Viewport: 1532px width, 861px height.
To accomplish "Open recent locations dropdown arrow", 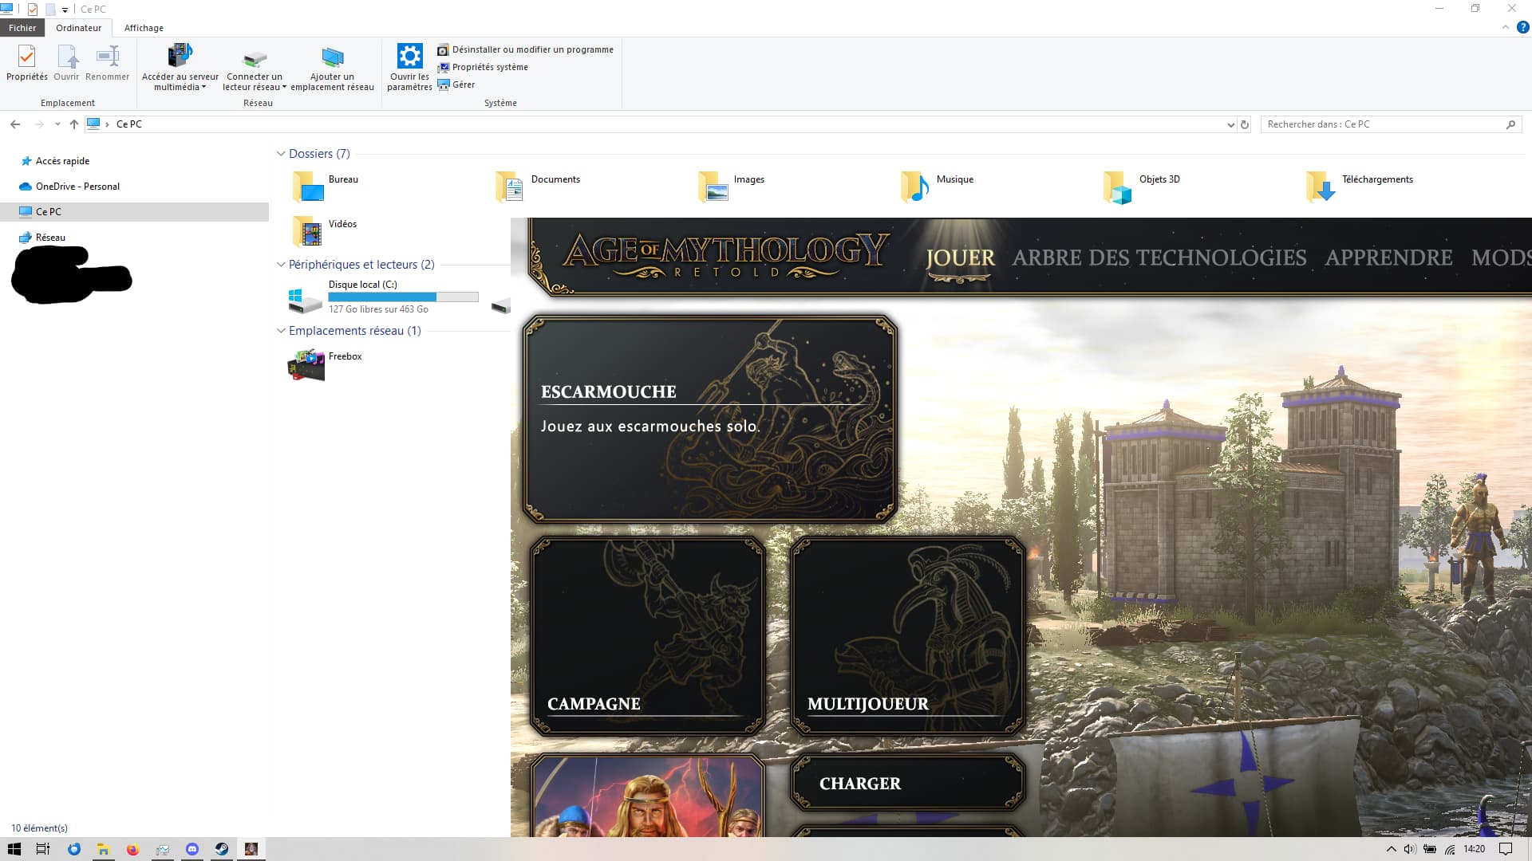I will (57, 124).
